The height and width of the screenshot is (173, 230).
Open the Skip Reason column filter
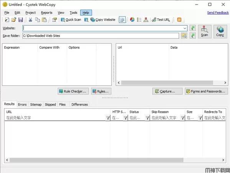(x=182, y=118)
